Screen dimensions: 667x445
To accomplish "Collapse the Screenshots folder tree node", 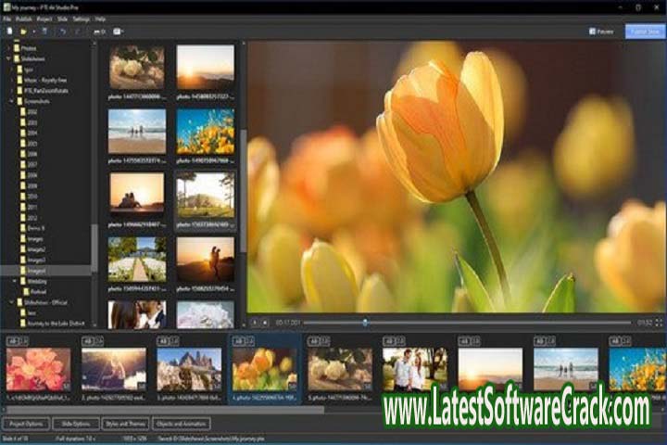I will (x=16, y=101).
